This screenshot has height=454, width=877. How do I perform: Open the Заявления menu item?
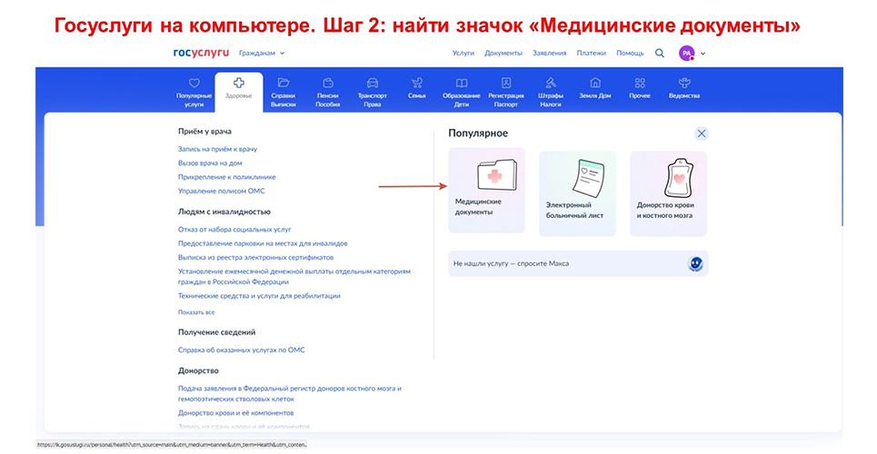tap(549, 54)
